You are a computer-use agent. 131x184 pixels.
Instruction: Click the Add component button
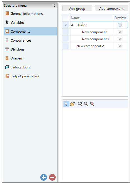111,9
